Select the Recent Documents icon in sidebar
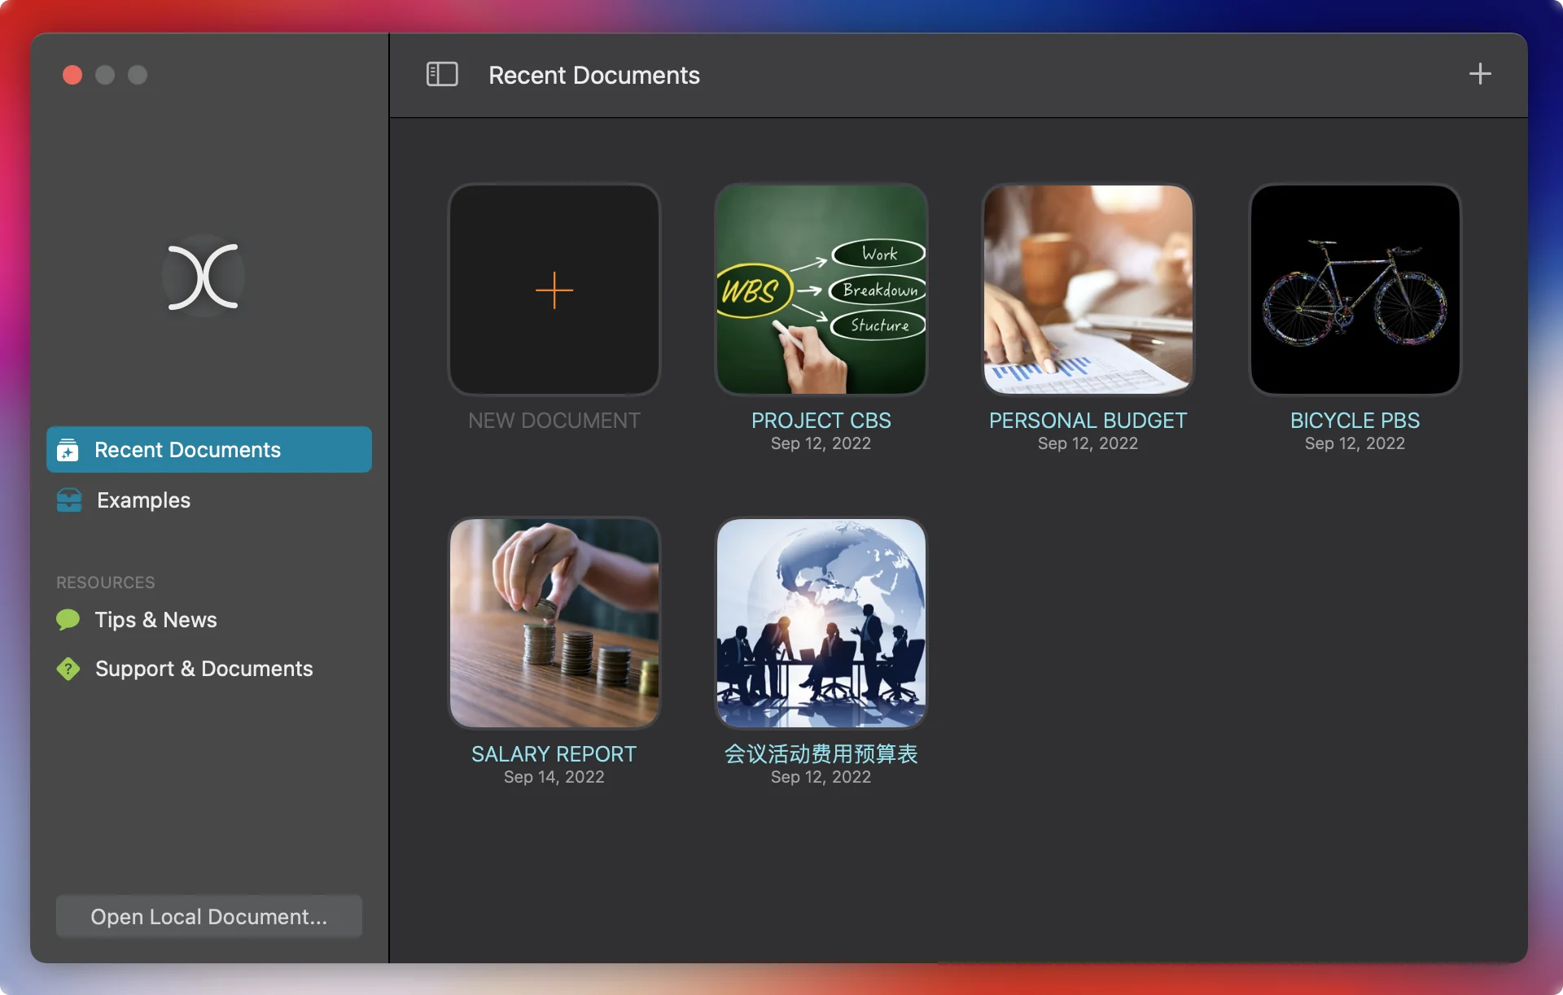The width and height of the screenshot is (1563, 995). pyautogui.click(x=68, y=450)
